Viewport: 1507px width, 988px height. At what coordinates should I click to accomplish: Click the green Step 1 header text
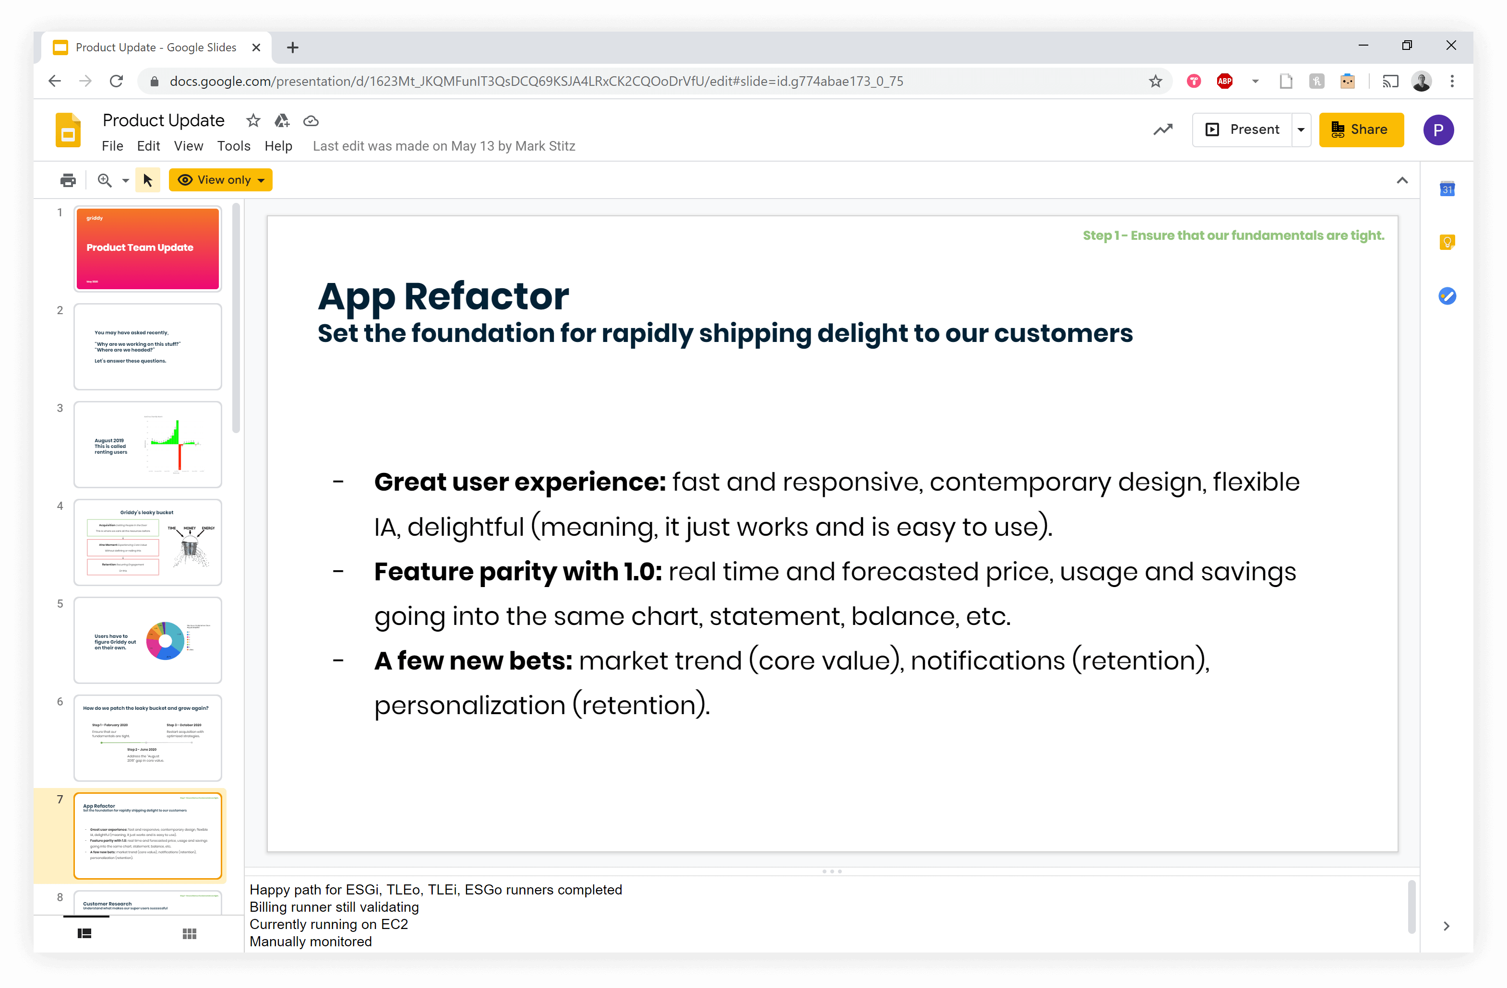(1233, 235)
